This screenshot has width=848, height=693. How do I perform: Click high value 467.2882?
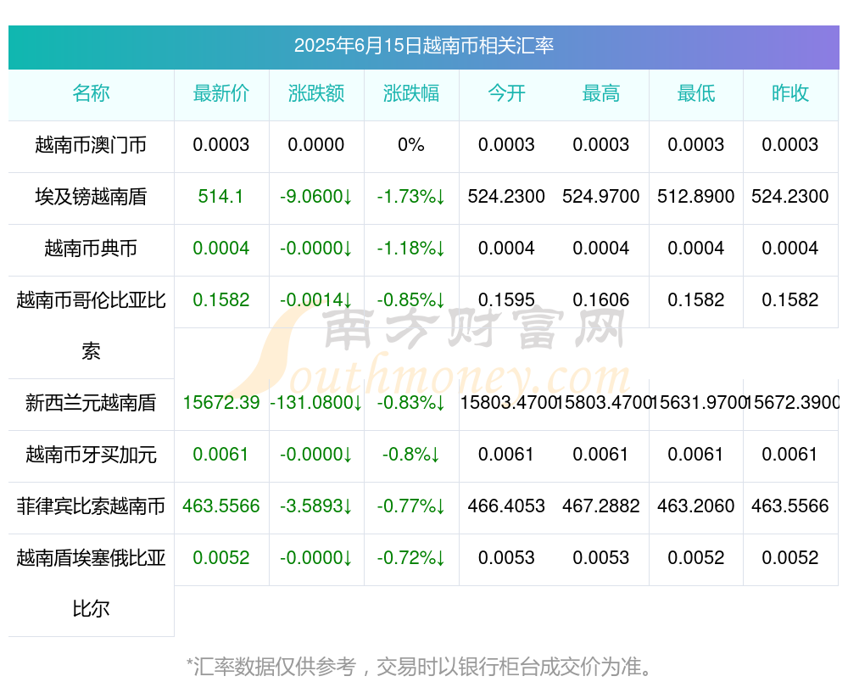tap(601, 506)
